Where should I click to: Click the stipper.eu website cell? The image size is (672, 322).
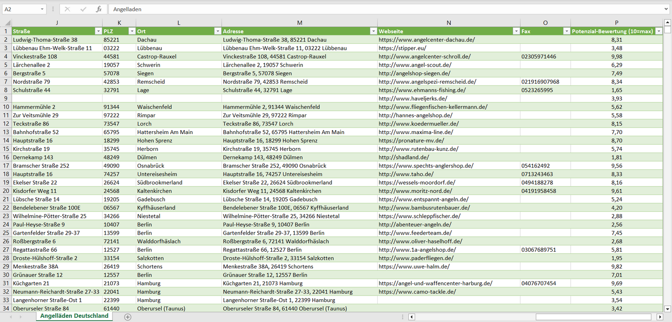[402, 48]
